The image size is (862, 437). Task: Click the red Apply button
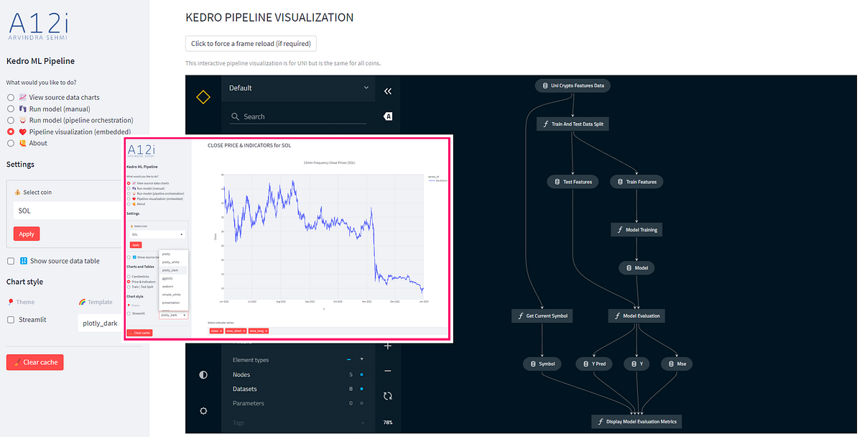[26, 234]
